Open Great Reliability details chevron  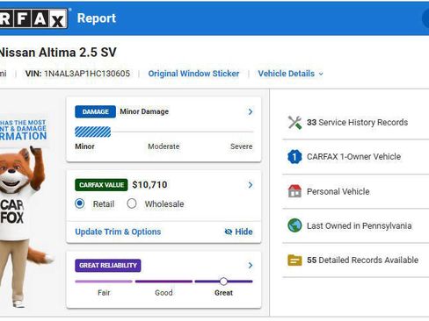point(251,266)
